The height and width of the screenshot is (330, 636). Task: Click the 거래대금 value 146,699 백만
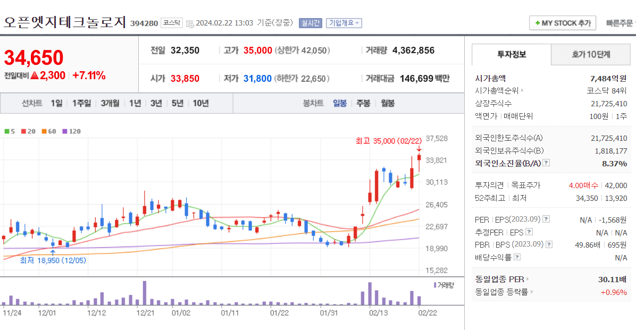[x=425, y=78]
